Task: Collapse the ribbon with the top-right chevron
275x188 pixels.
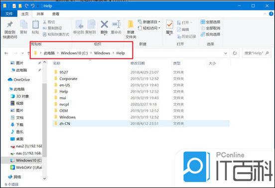Action: [265, 13]
